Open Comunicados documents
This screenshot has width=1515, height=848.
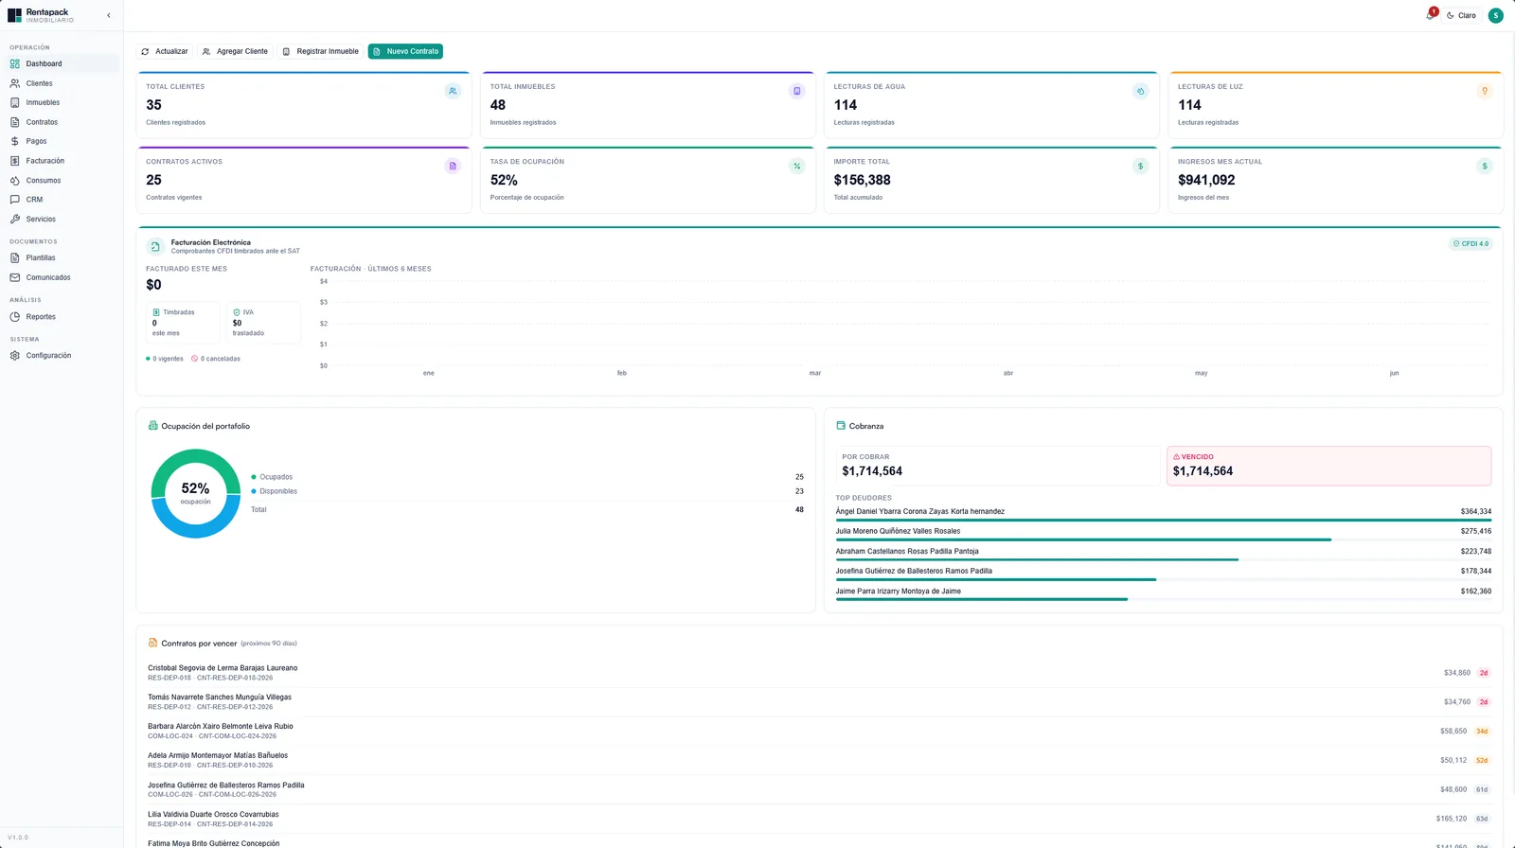pyautogui.click(x=62, y=277)
